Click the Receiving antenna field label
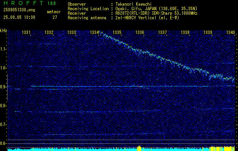This screenshot has height=151, width=238. click(x=87, y=18)
